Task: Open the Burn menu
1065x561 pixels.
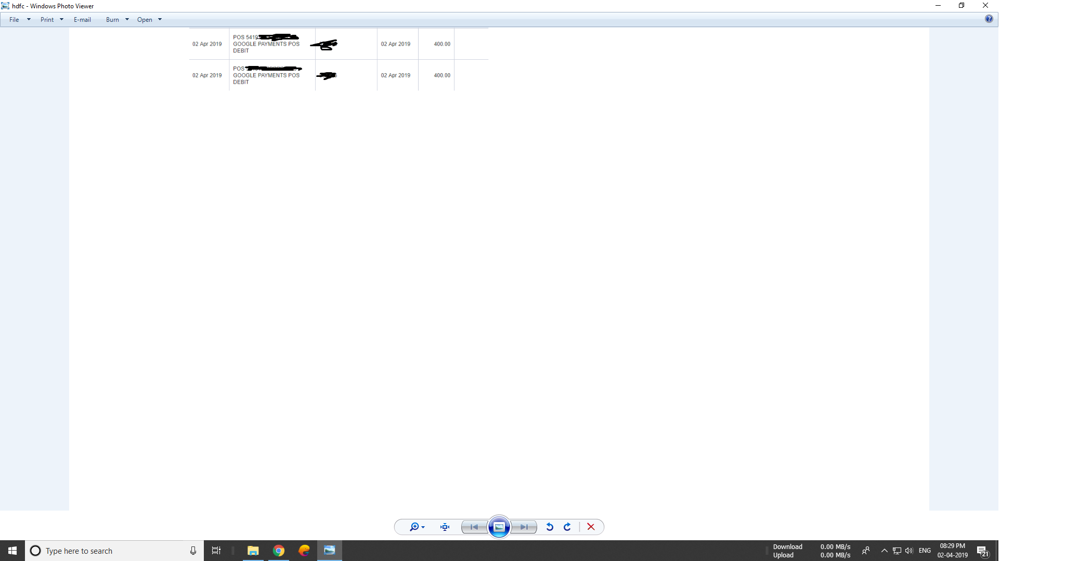Action: coord(112,20)
